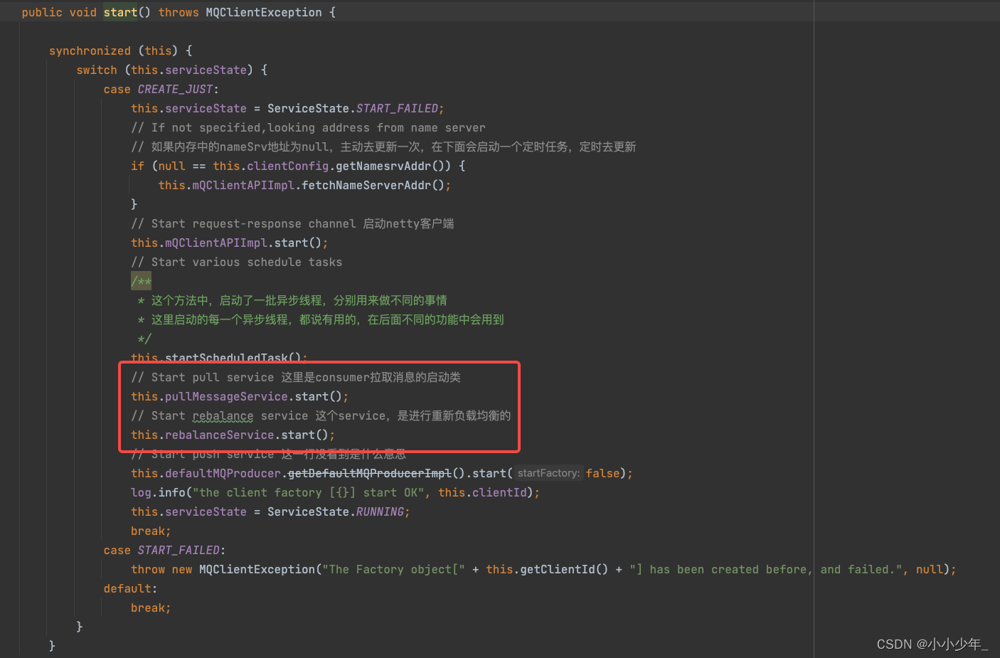Click MQClientException in the throws clause
Image resolution: width=1000 pixels, height=658 pixels.
(x=264, y=12)
